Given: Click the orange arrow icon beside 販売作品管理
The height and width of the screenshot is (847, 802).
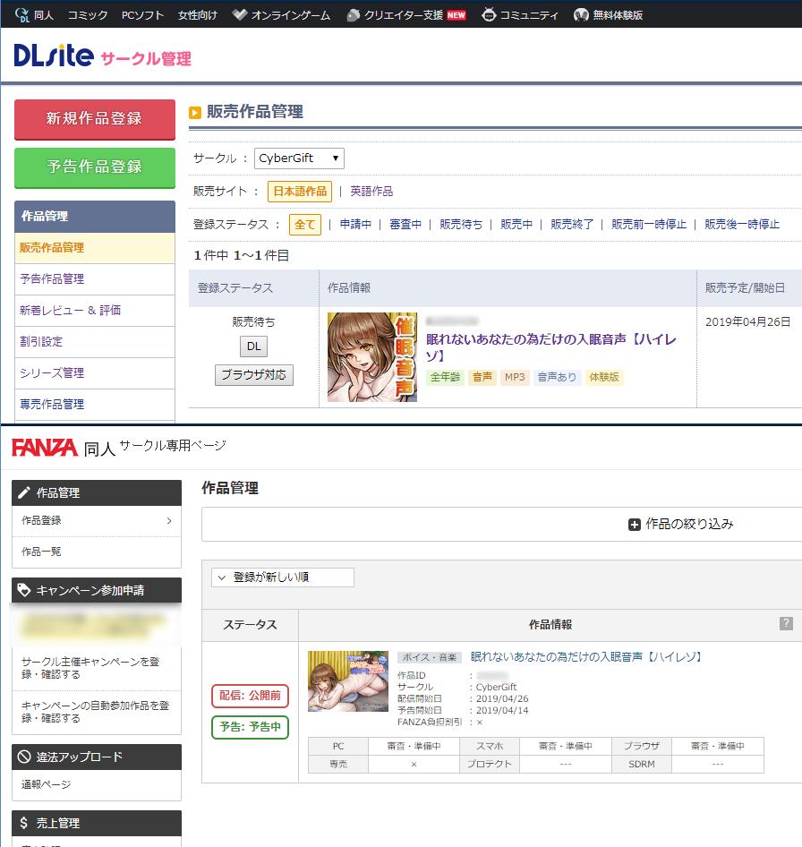Looking at the screenshot, I should 195,112.
